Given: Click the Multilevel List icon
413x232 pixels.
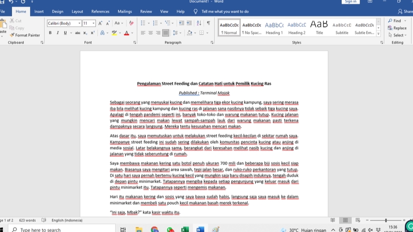Looking at the screenshot, I should [168, 23].
